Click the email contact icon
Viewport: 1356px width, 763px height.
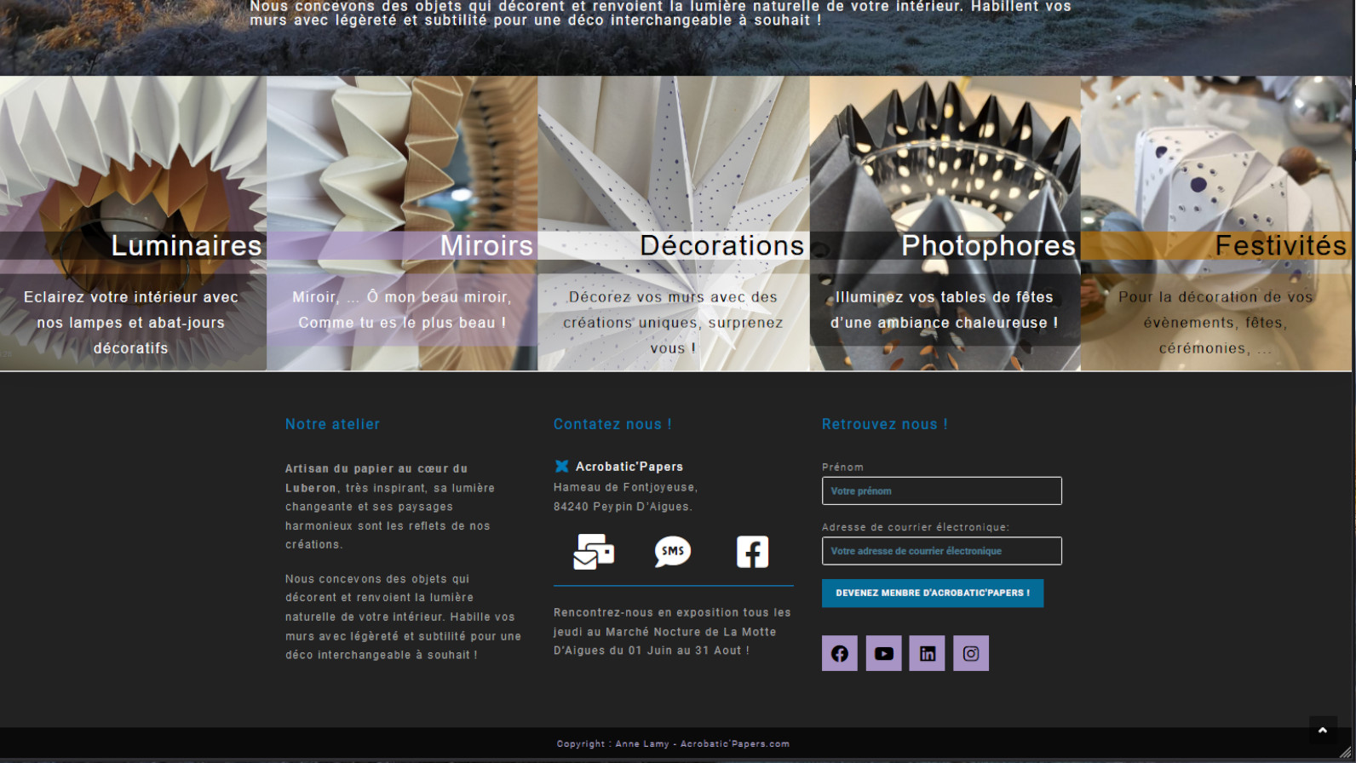pyautogui.click(x=594, y=552)
